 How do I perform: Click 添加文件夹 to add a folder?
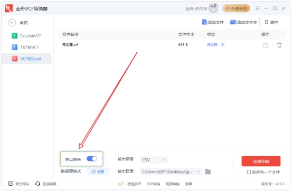[x=243, y=22]
